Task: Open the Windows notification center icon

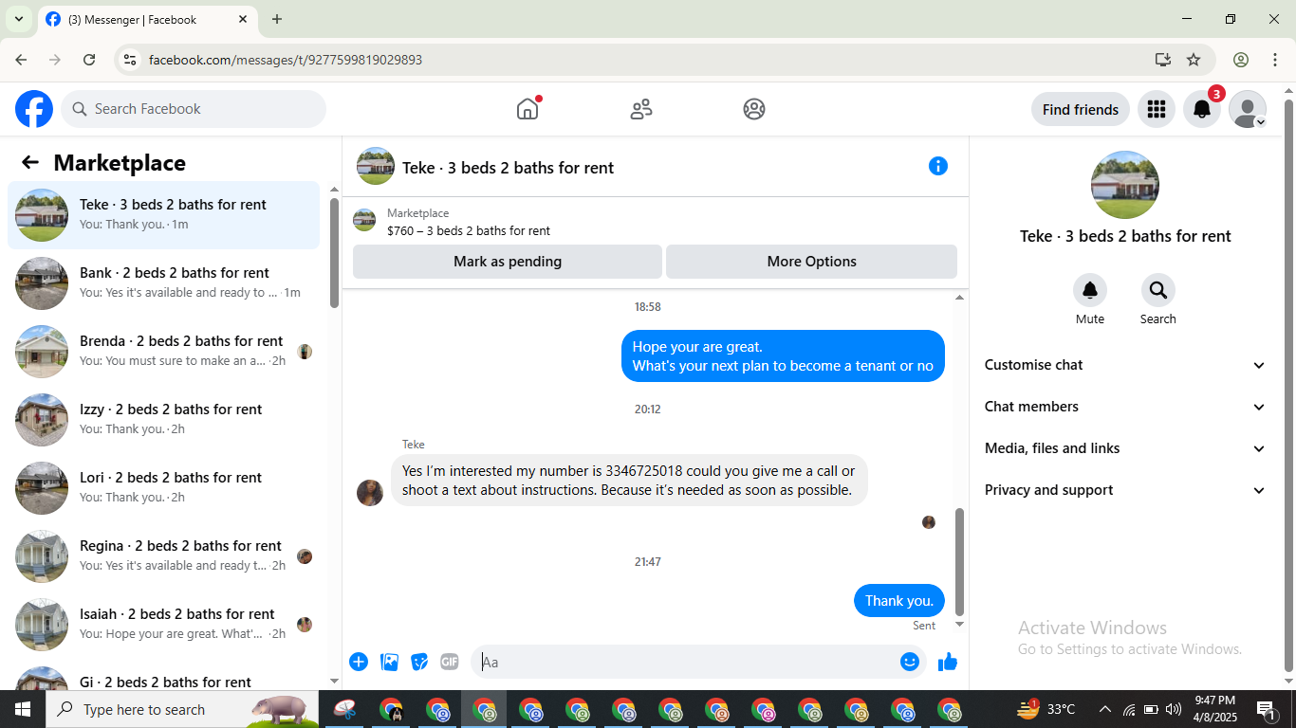Action: (x=1266, y=709)
